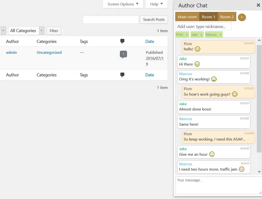
Task: Click the add room plus icon
Action: pyautogui.click(x=242, y=17)
